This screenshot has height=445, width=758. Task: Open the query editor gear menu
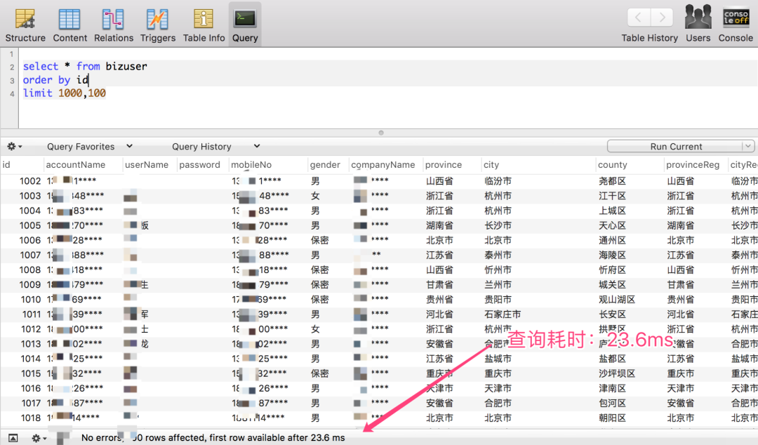coord(14,147)
